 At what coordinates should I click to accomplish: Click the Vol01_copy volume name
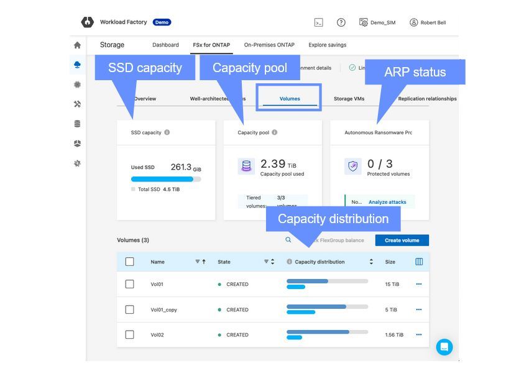click(163, 310)
